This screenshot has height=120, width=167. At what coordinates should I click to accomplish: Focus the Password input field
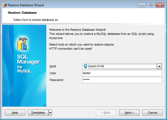coord(122,80)
